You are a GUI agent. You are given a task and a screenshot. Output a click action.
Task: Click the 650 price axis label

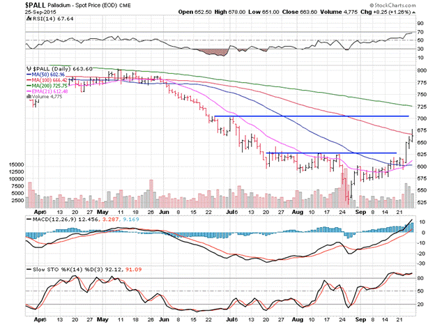coord(422,142)
